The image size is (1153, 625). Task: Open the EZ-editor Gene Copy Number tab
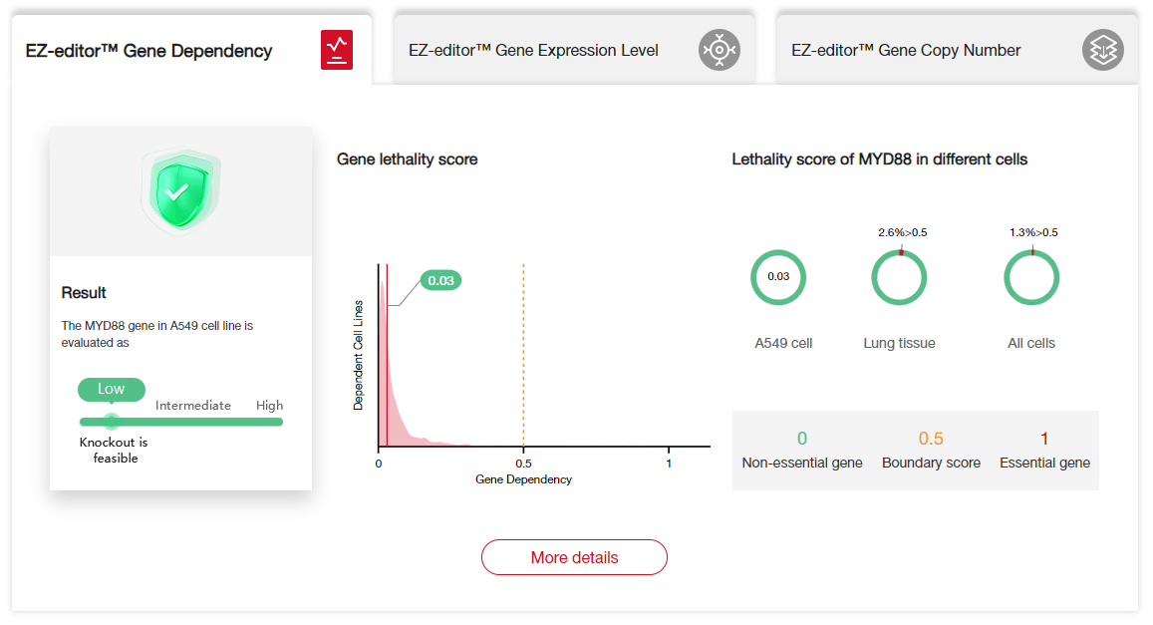click(x=906, y=51)
